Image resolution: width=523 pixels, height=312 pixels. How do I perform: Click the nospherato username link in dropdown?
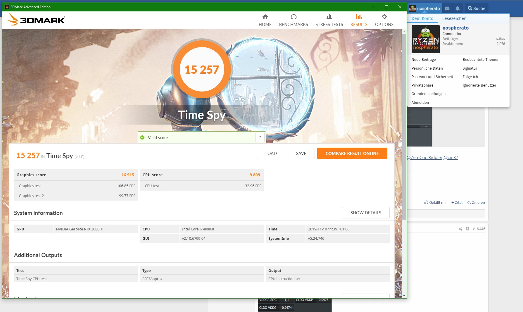[x=455, y=28]
